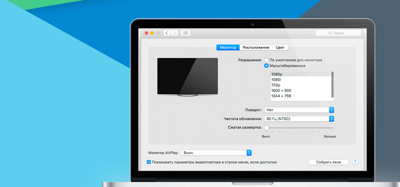Go back with the left arrow button
Viewport: 400px width, 187px height.
pos(167,33)
